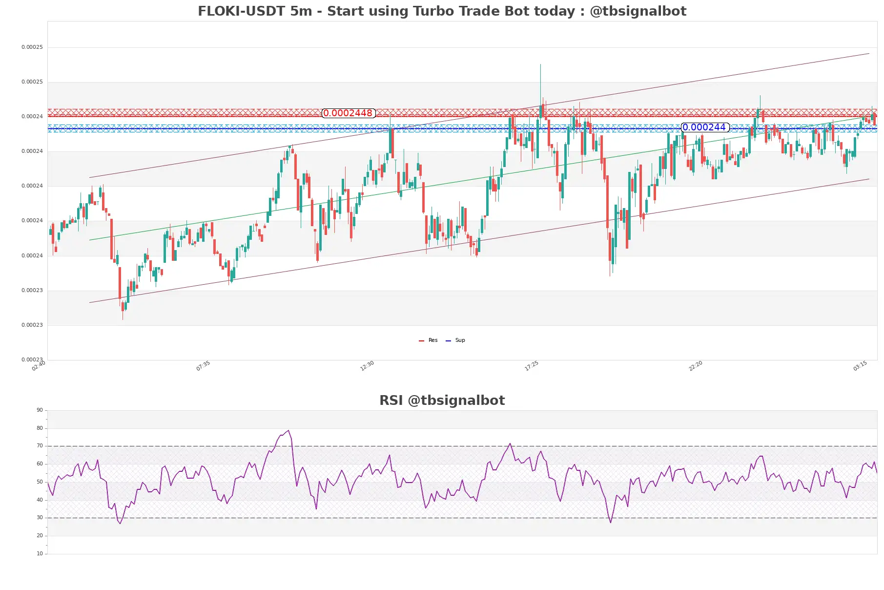Click the RSI axis value 70

[x=40, y=445]
